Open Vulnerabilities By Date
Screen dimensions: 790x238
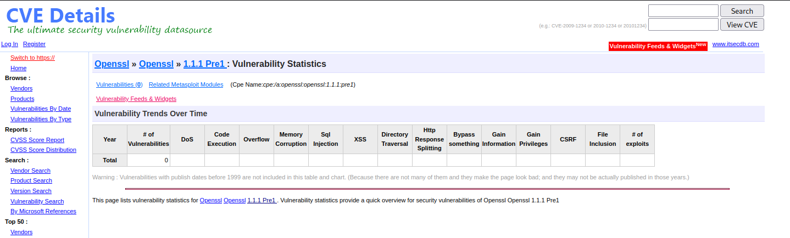pos(41,109)
